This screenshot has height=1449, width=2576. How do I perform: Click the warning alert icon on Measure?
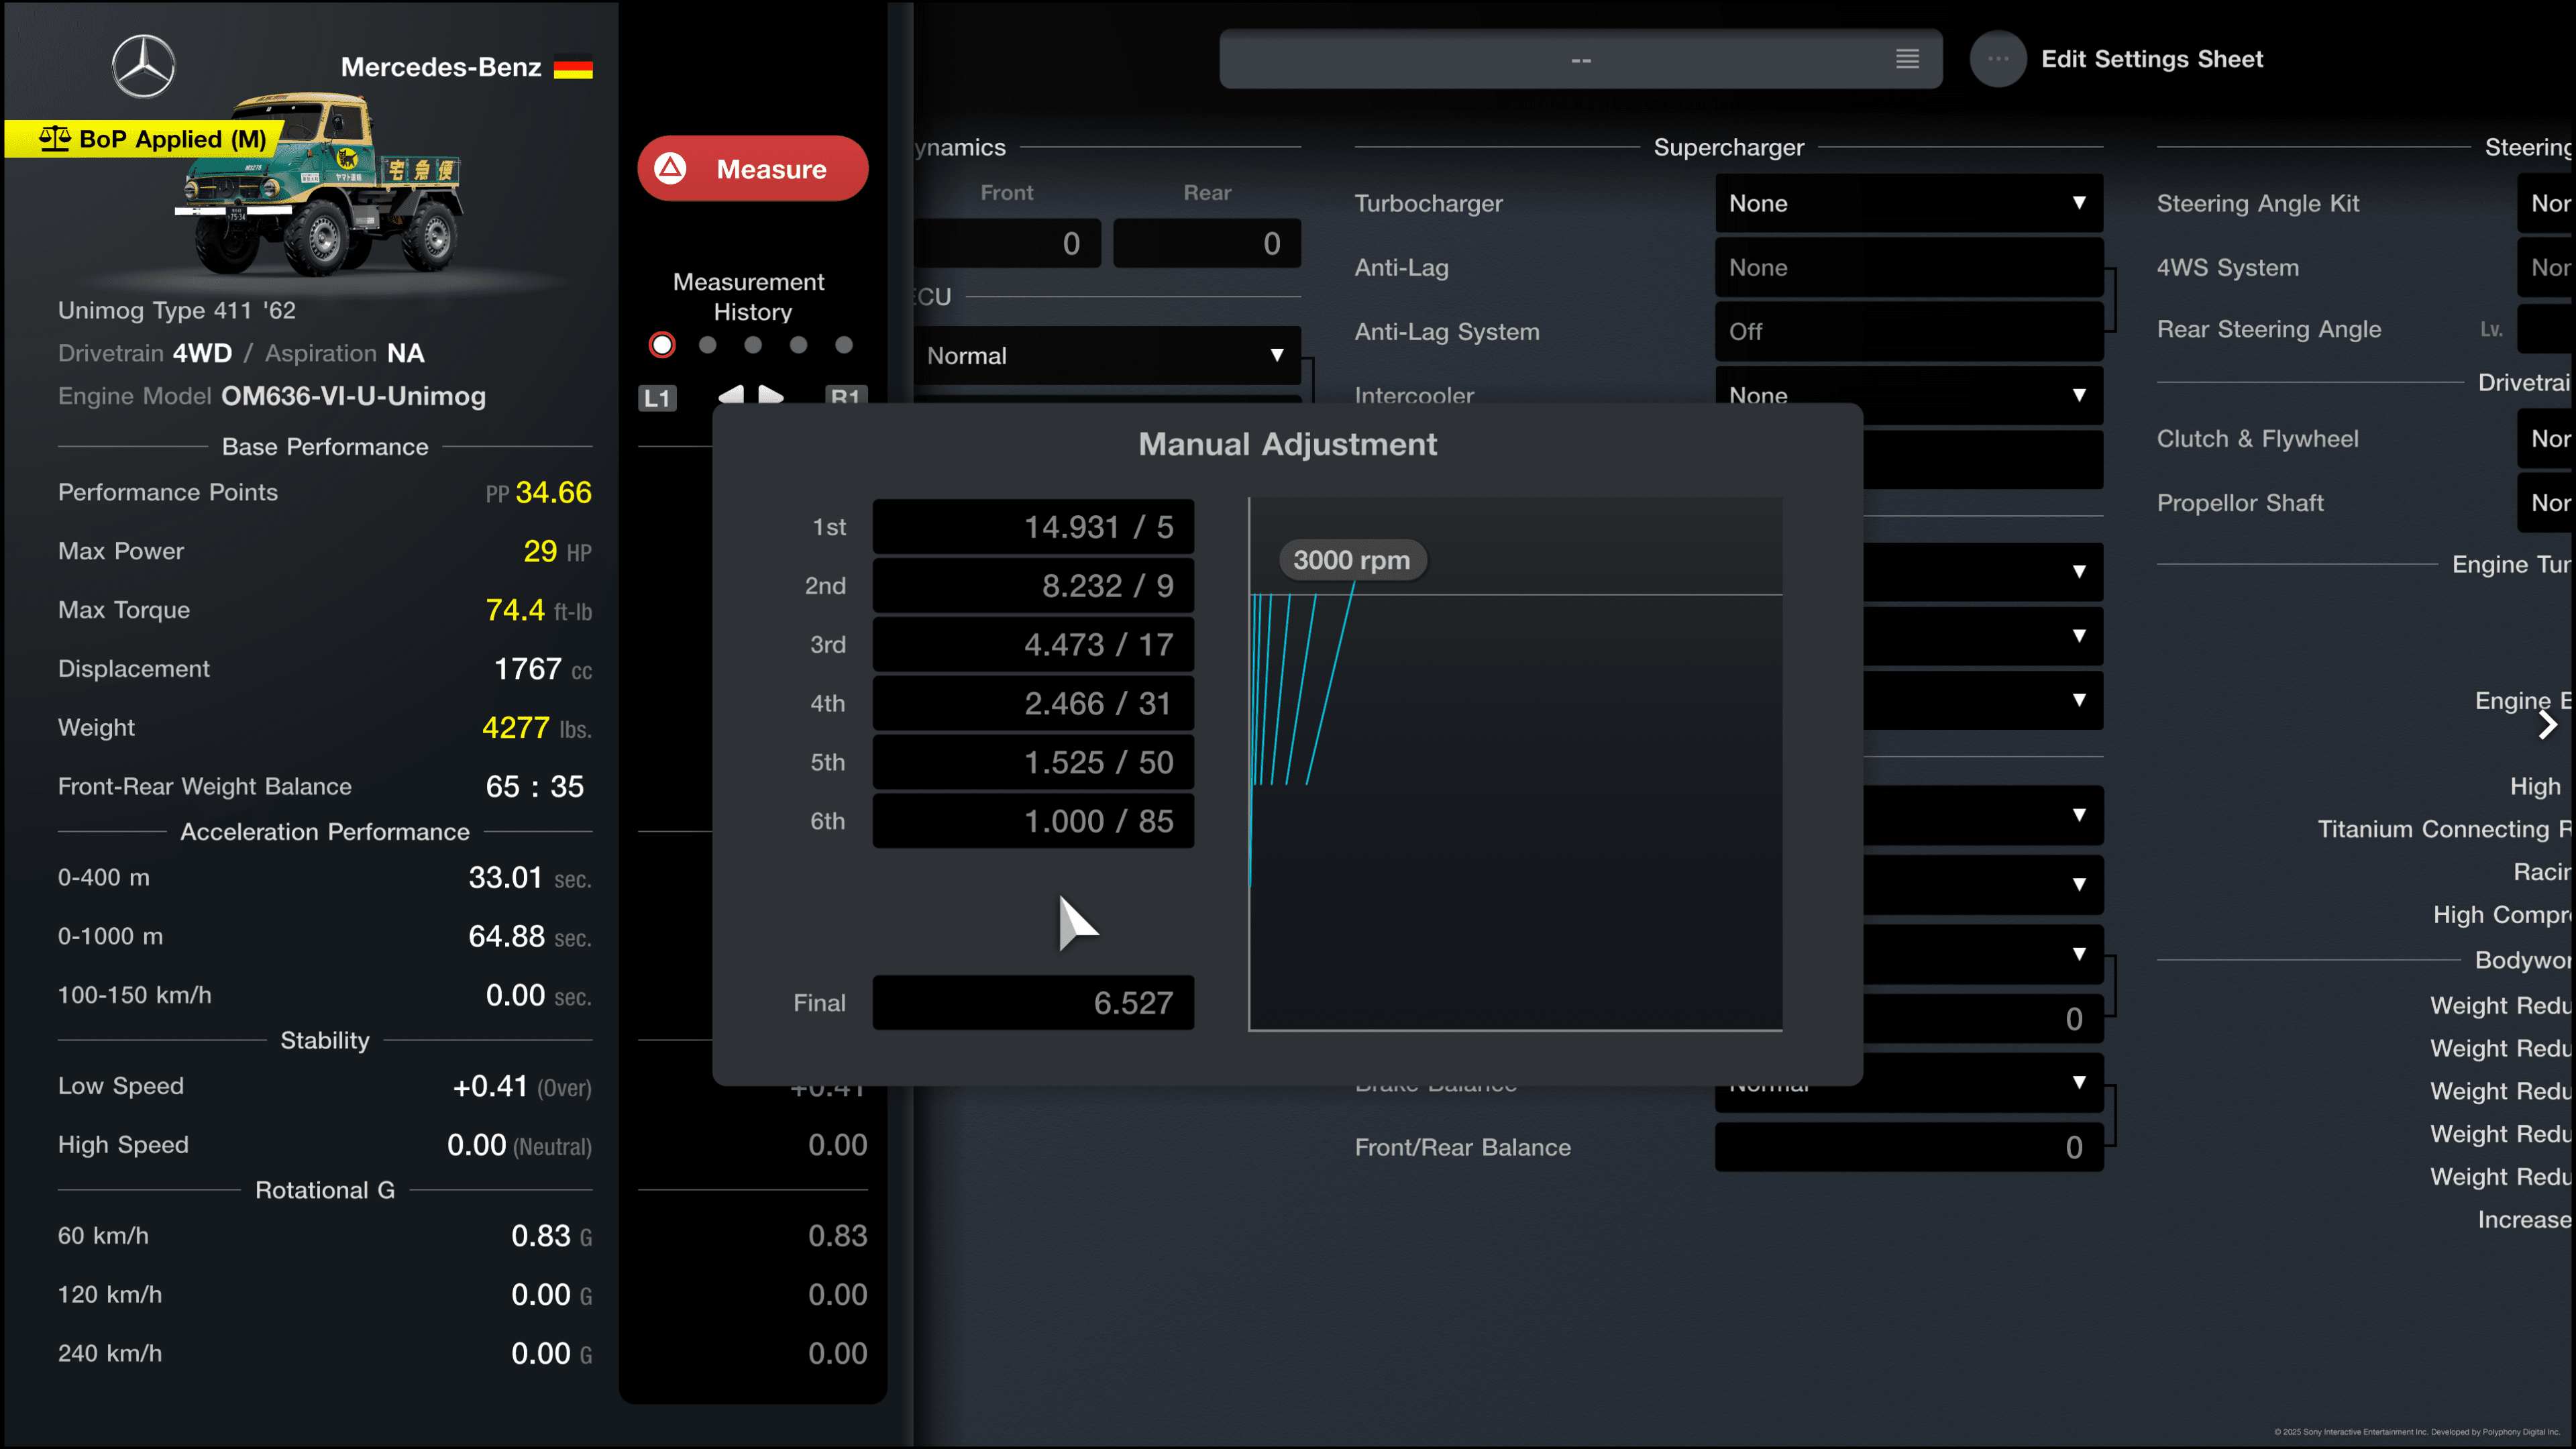click(x=678, y=168)
